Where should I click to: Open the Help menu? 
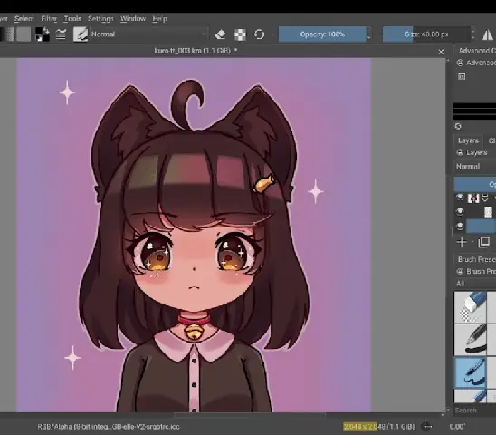(x=159, y=19)
